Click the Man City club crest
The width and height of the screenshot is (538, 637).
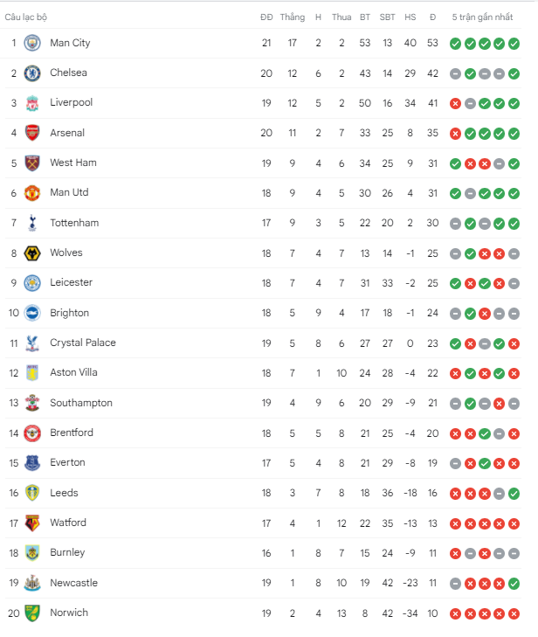pos(32,43)
